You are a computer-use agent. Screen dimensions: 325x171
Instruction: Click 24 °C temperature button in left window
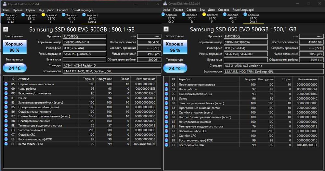(x=15, y=68)
